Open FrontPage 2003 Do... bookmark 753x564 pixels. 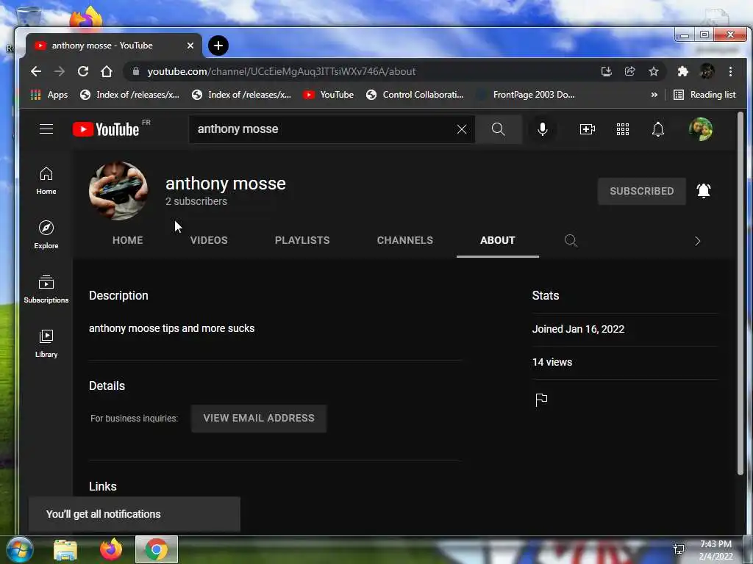coord(525,95)
